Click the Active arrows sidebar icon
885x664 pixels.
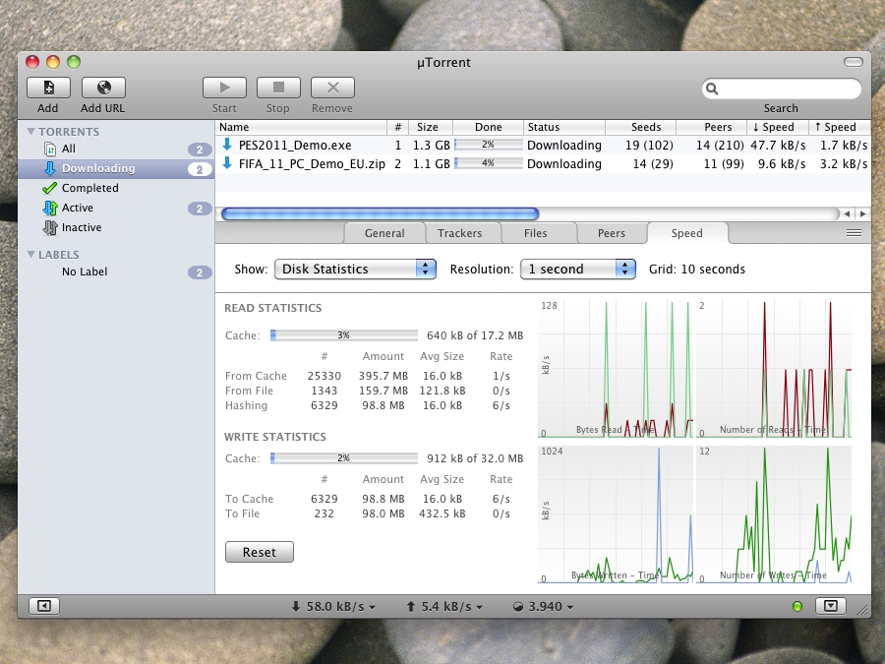click(50, 208)
